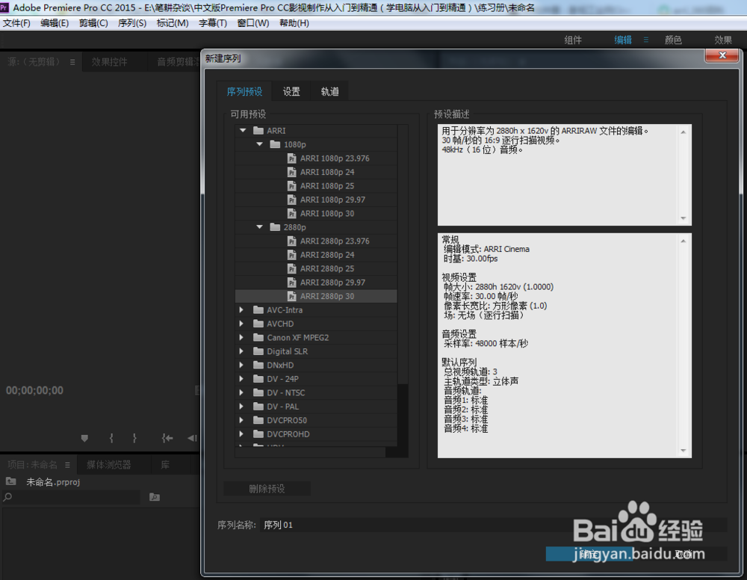
Task: Select ARRI 2880p 23.976 preset
Action: point(316,241)
